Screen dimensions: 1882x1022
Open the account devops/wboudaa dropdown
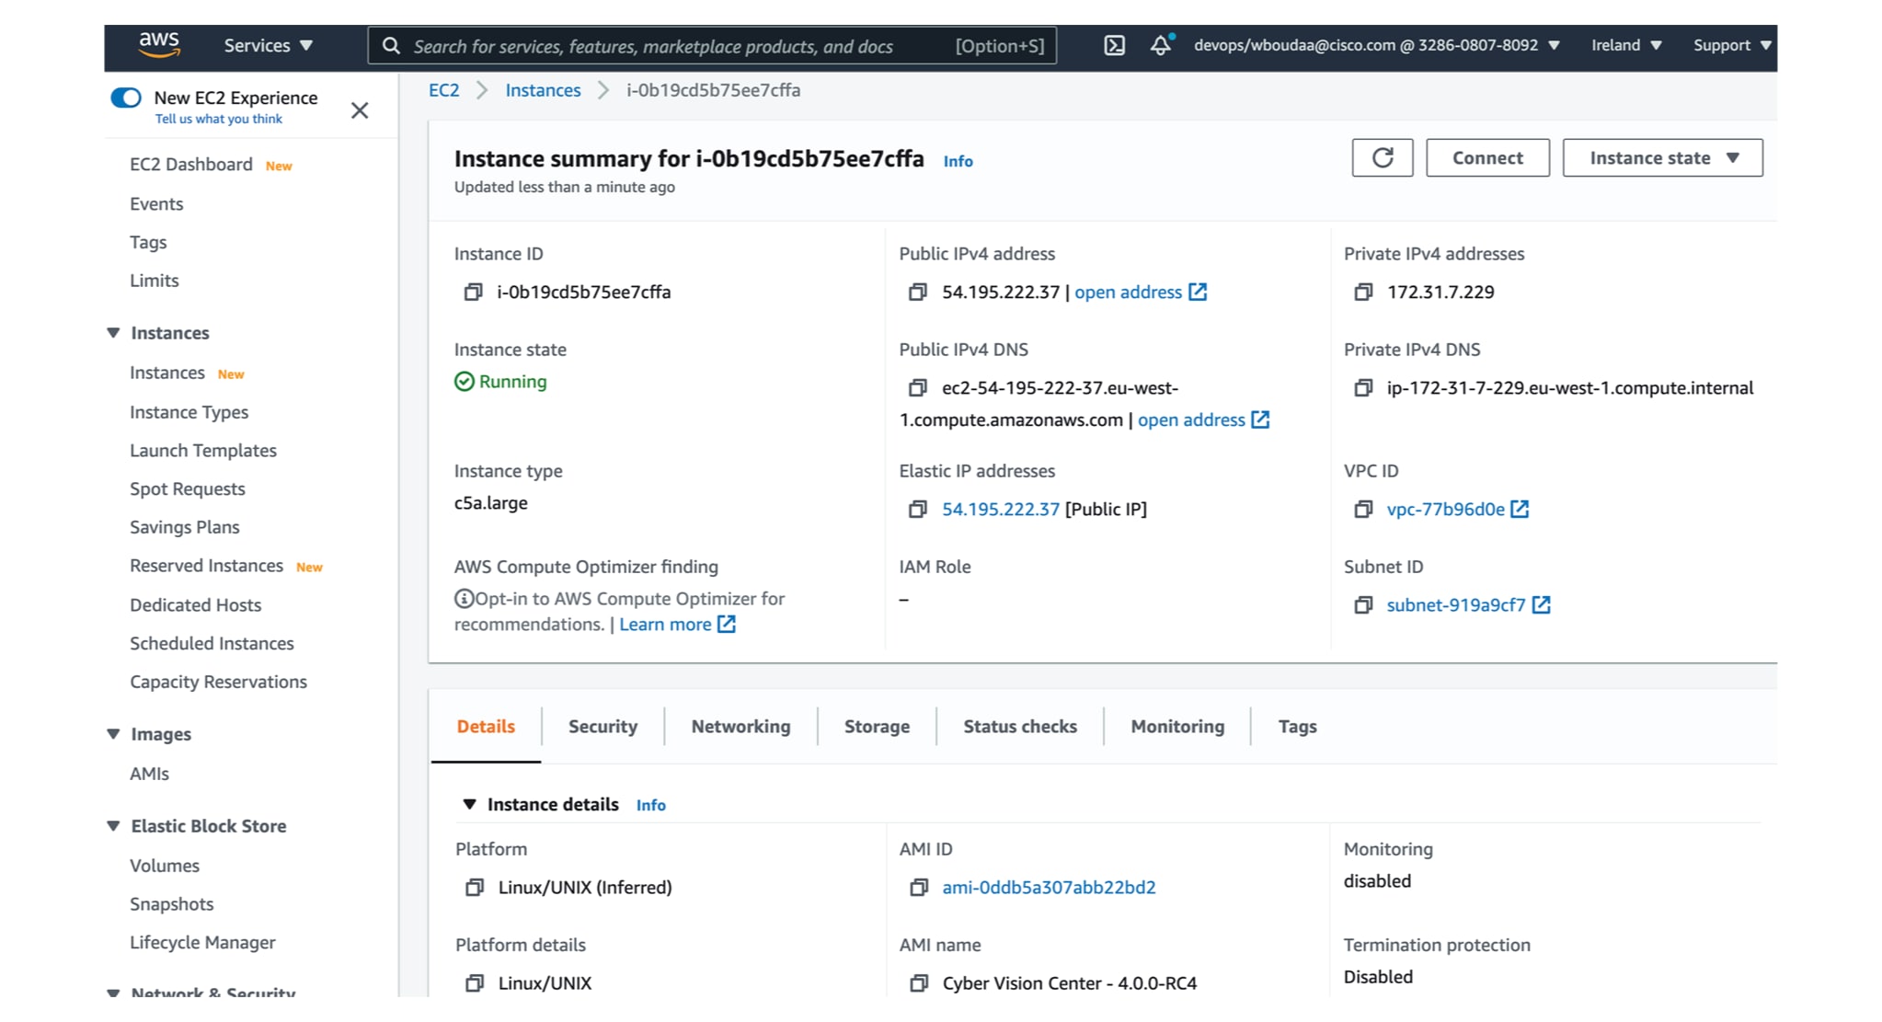coord(1376,45)
